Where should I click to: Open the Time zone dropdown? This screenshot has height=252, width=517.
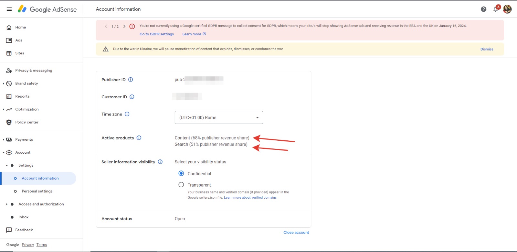coord(219,117)
